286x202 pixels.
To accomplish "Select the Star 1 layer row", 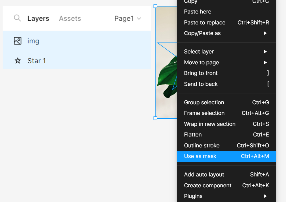I will 77,61.
